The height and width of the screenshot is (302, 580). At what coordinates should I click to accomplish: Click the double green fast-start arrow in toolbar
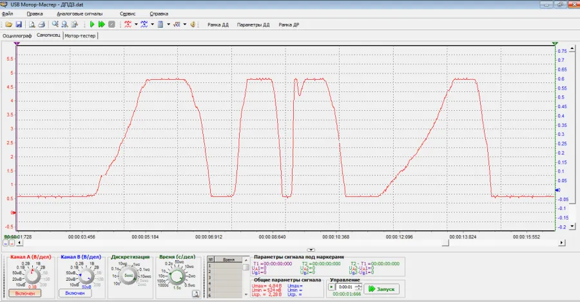[x=102, y=24]
